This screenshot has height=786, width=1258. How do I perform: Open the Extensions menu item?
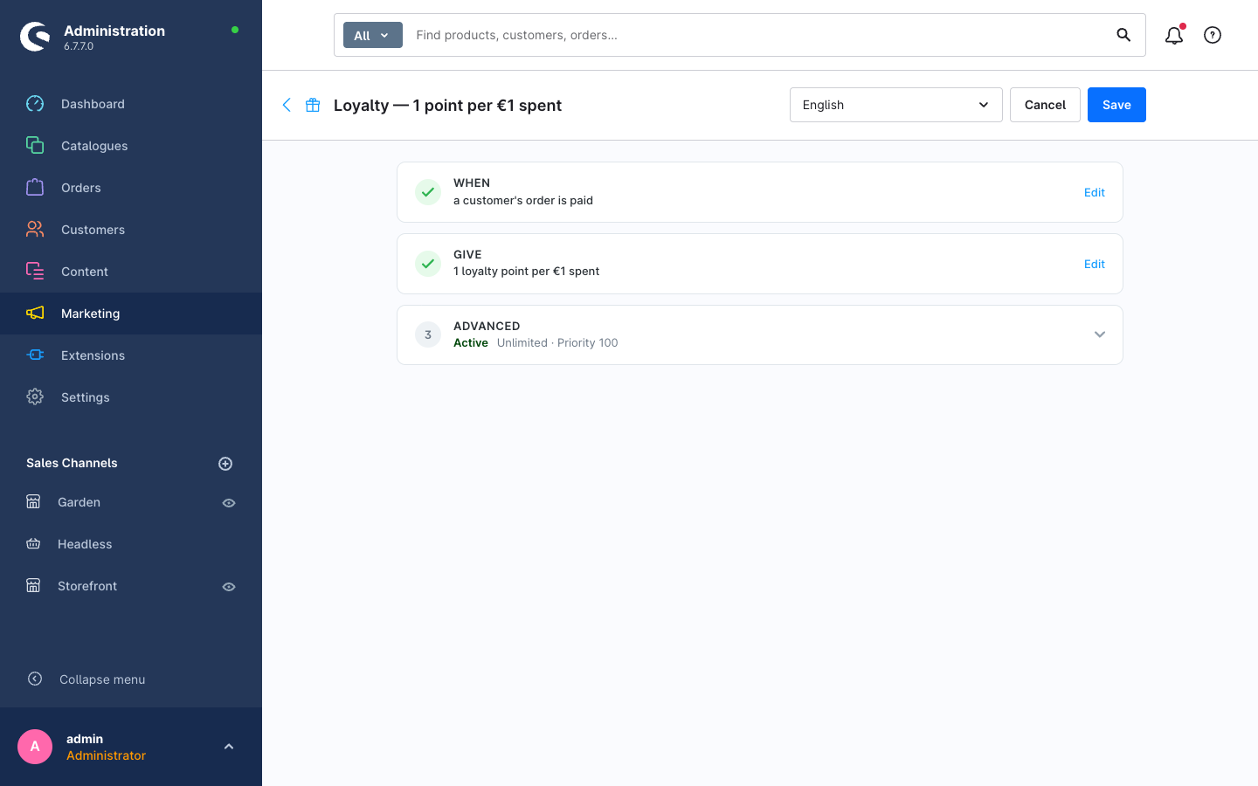pos(131,355)
